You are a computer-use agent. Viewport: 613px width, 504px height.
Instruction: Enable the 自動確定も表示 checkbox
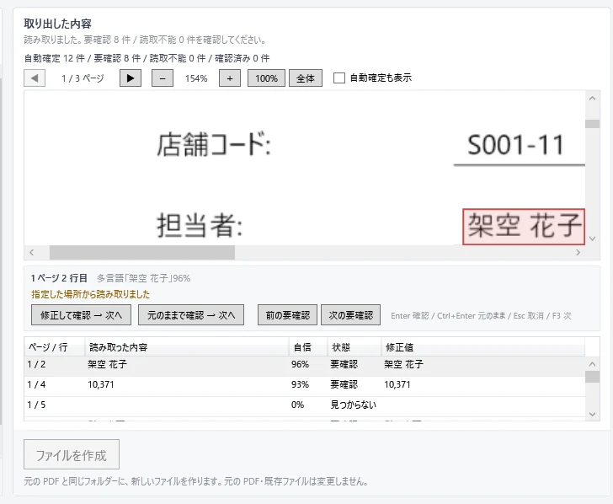pos(339,78)
